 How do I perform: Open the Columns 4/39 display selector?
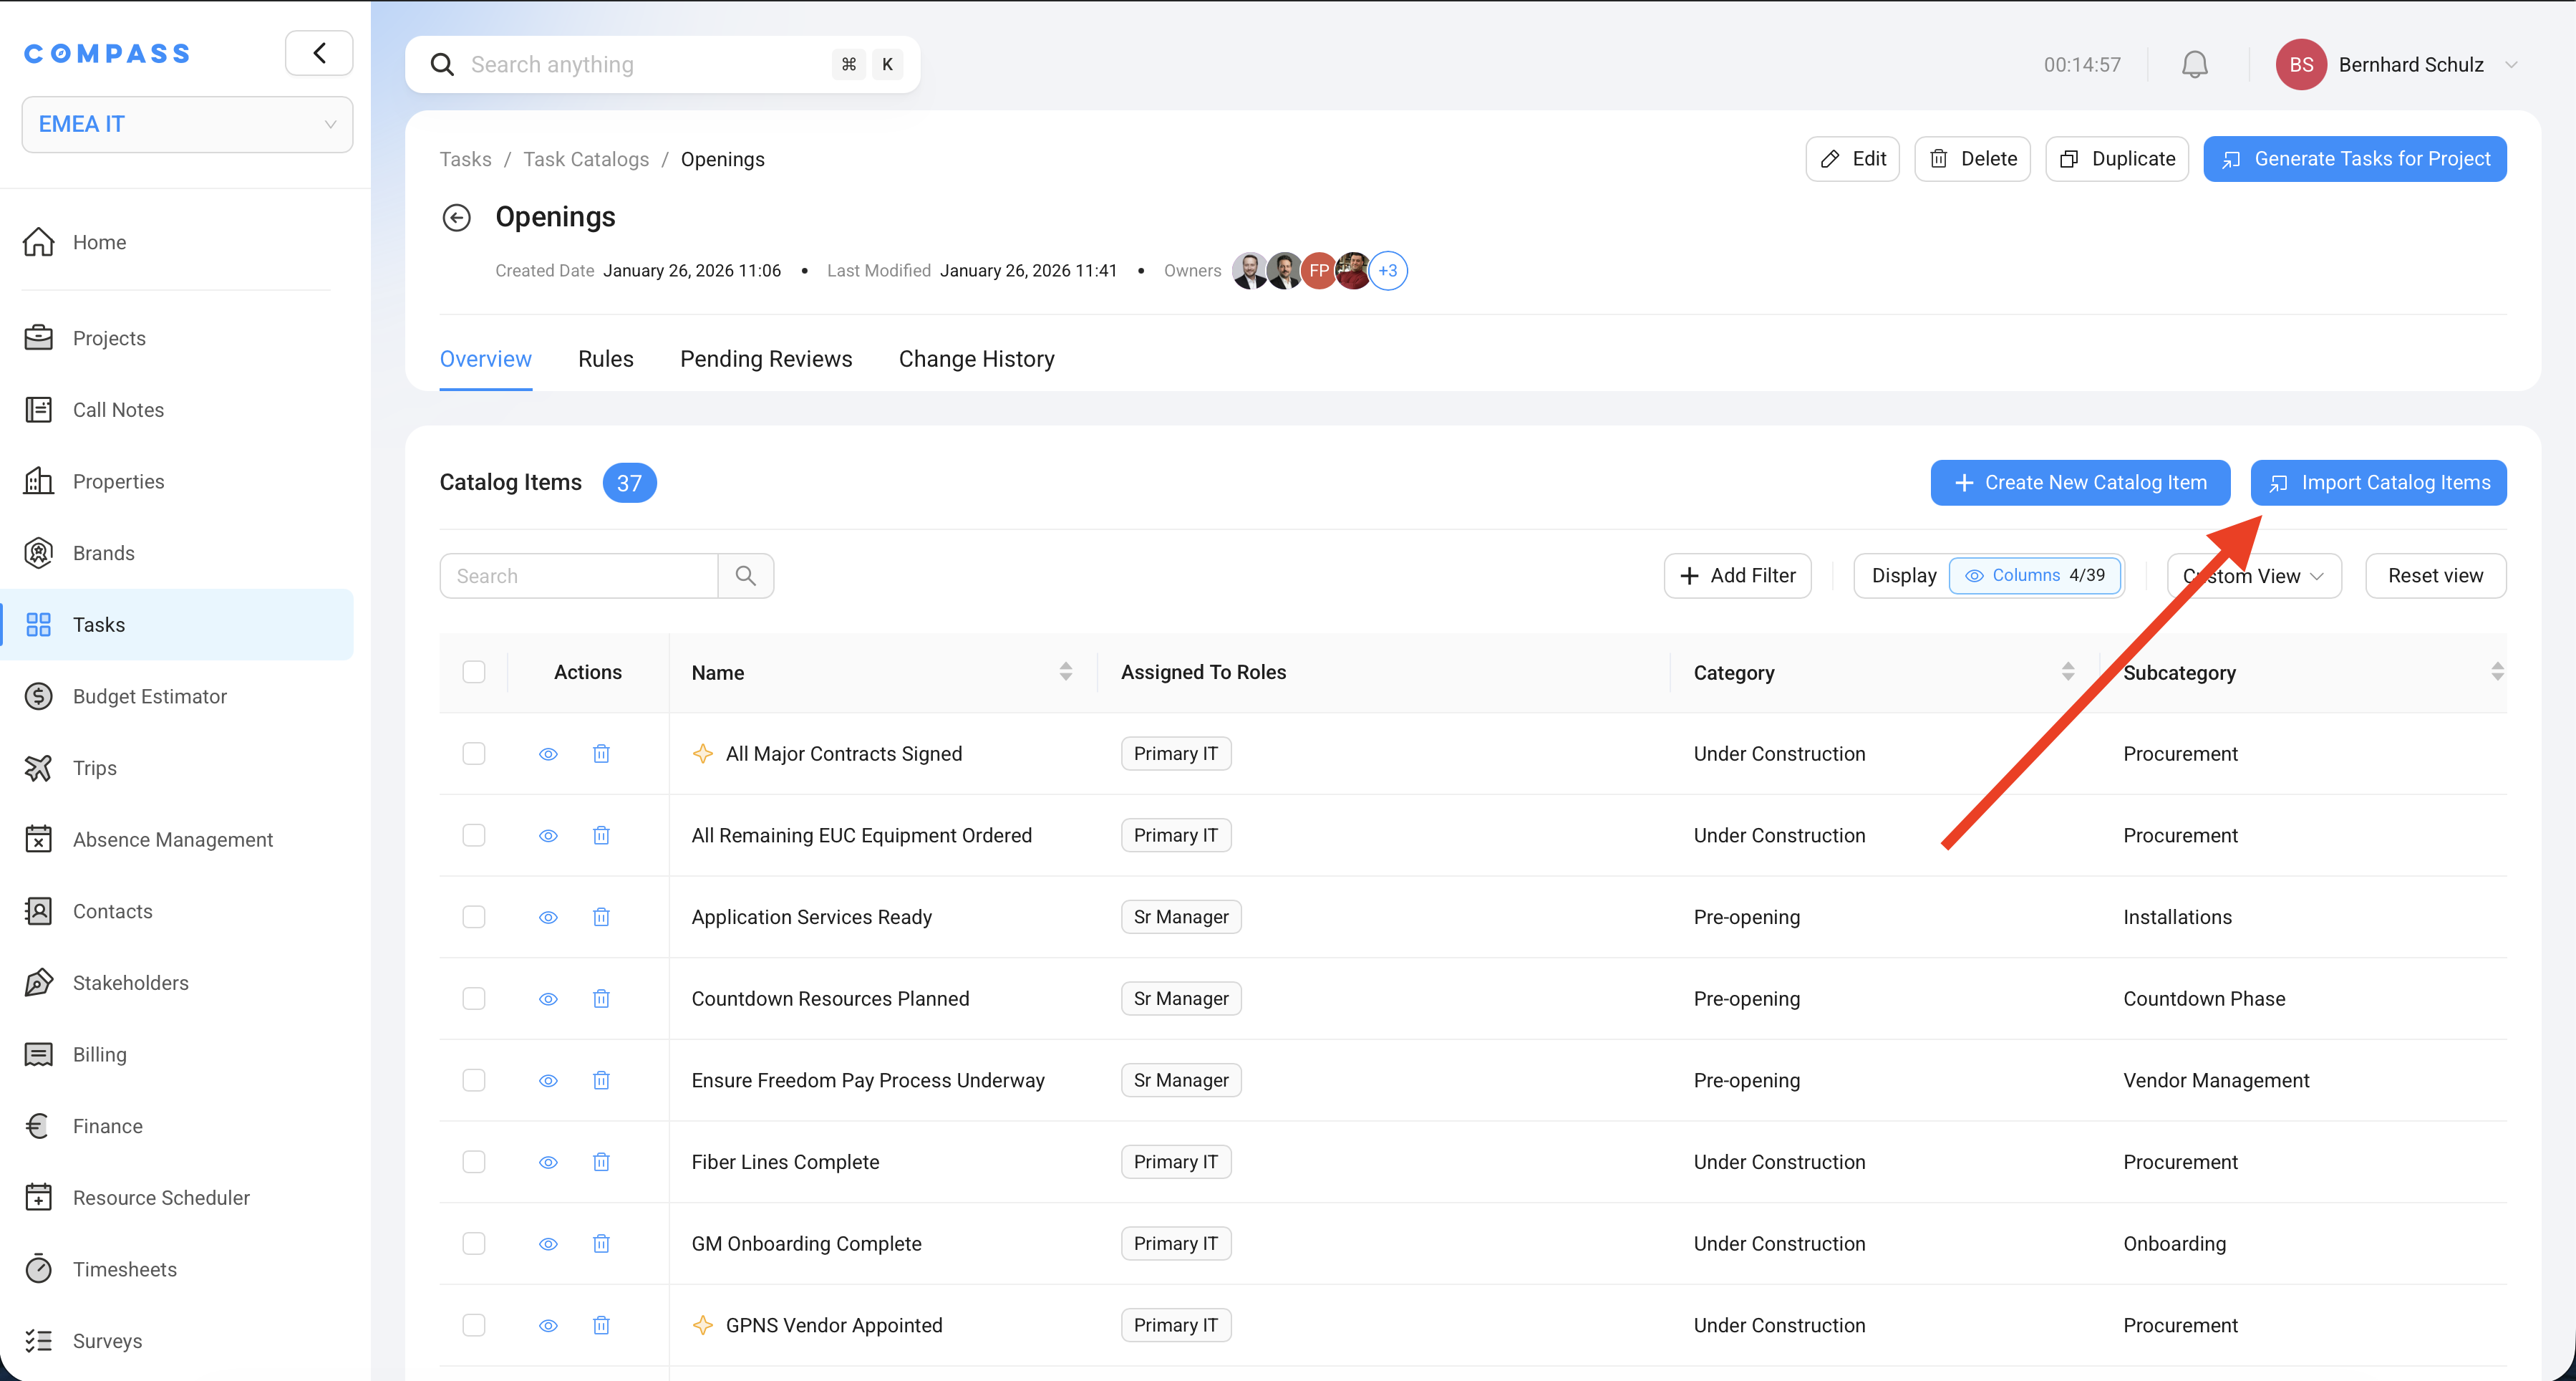click(2035, 575)
